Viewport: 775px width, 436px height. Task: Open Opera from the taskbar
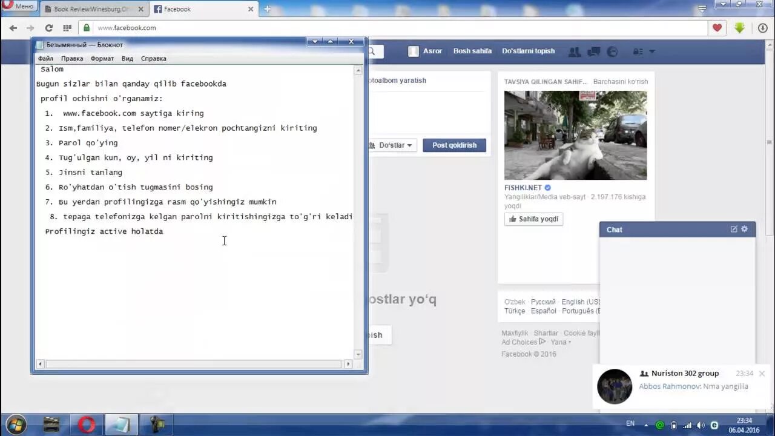click(x=87, y=424)
